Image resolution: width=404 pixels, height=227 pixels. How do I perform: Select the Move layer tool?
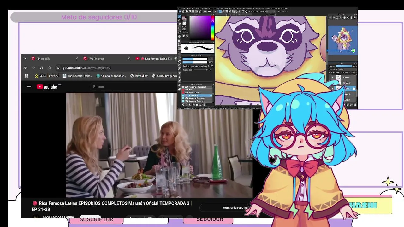pos(179,36)
